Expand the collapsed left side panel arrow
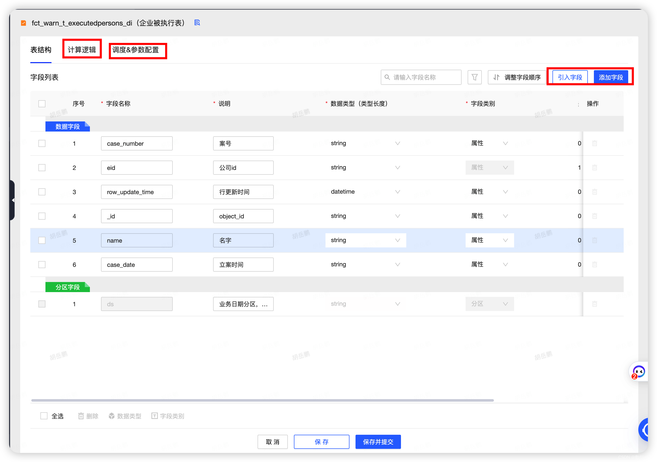Screen dimensions: 657x462 click(13, 200)
